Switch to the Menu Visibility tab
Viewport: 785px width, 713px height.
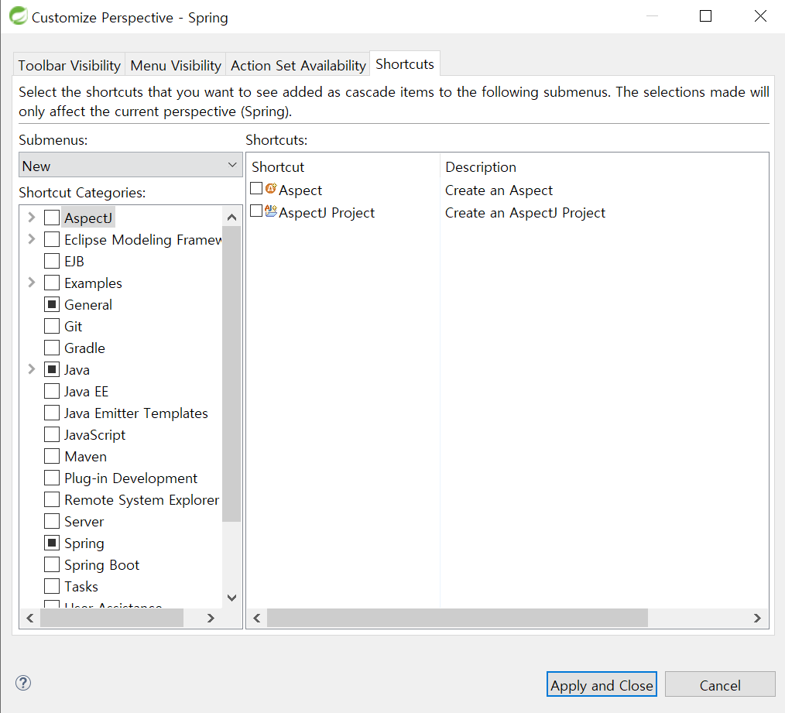[176, 65]
